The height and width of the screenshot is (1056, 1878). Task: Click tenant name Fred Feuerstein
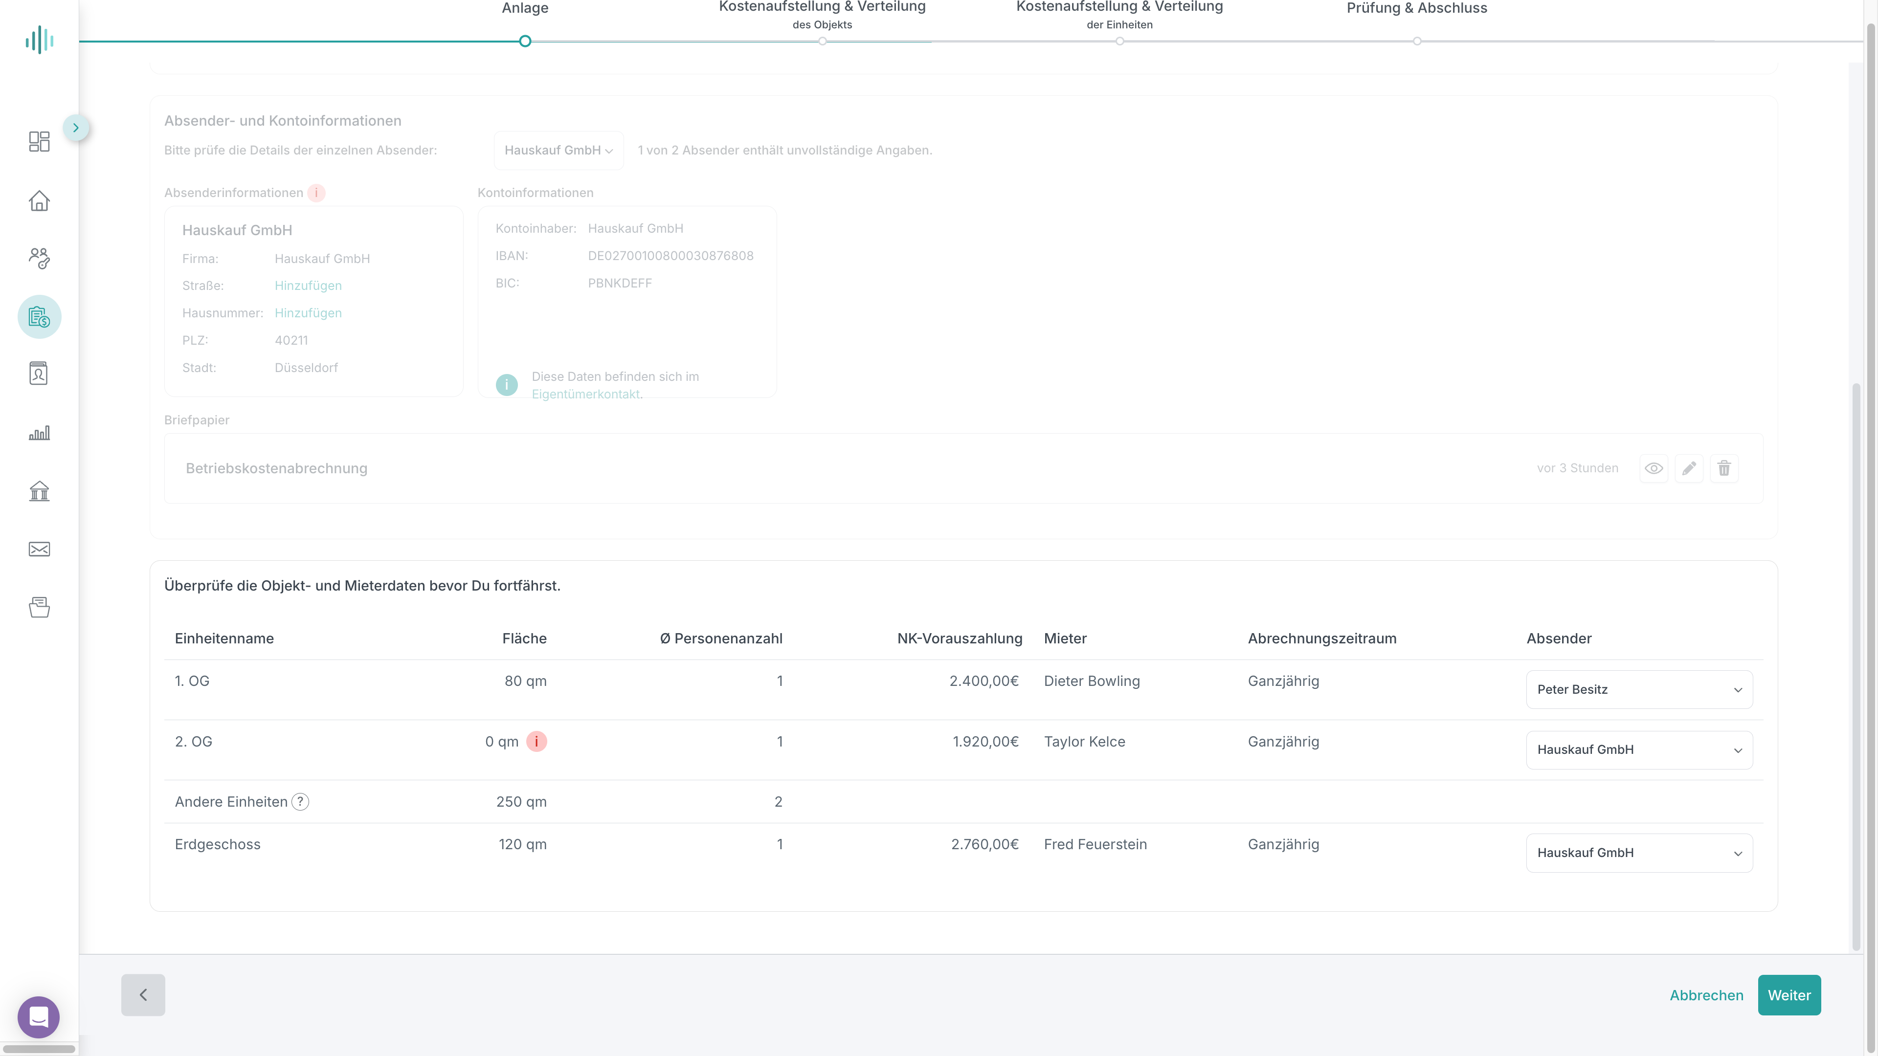1095,844
